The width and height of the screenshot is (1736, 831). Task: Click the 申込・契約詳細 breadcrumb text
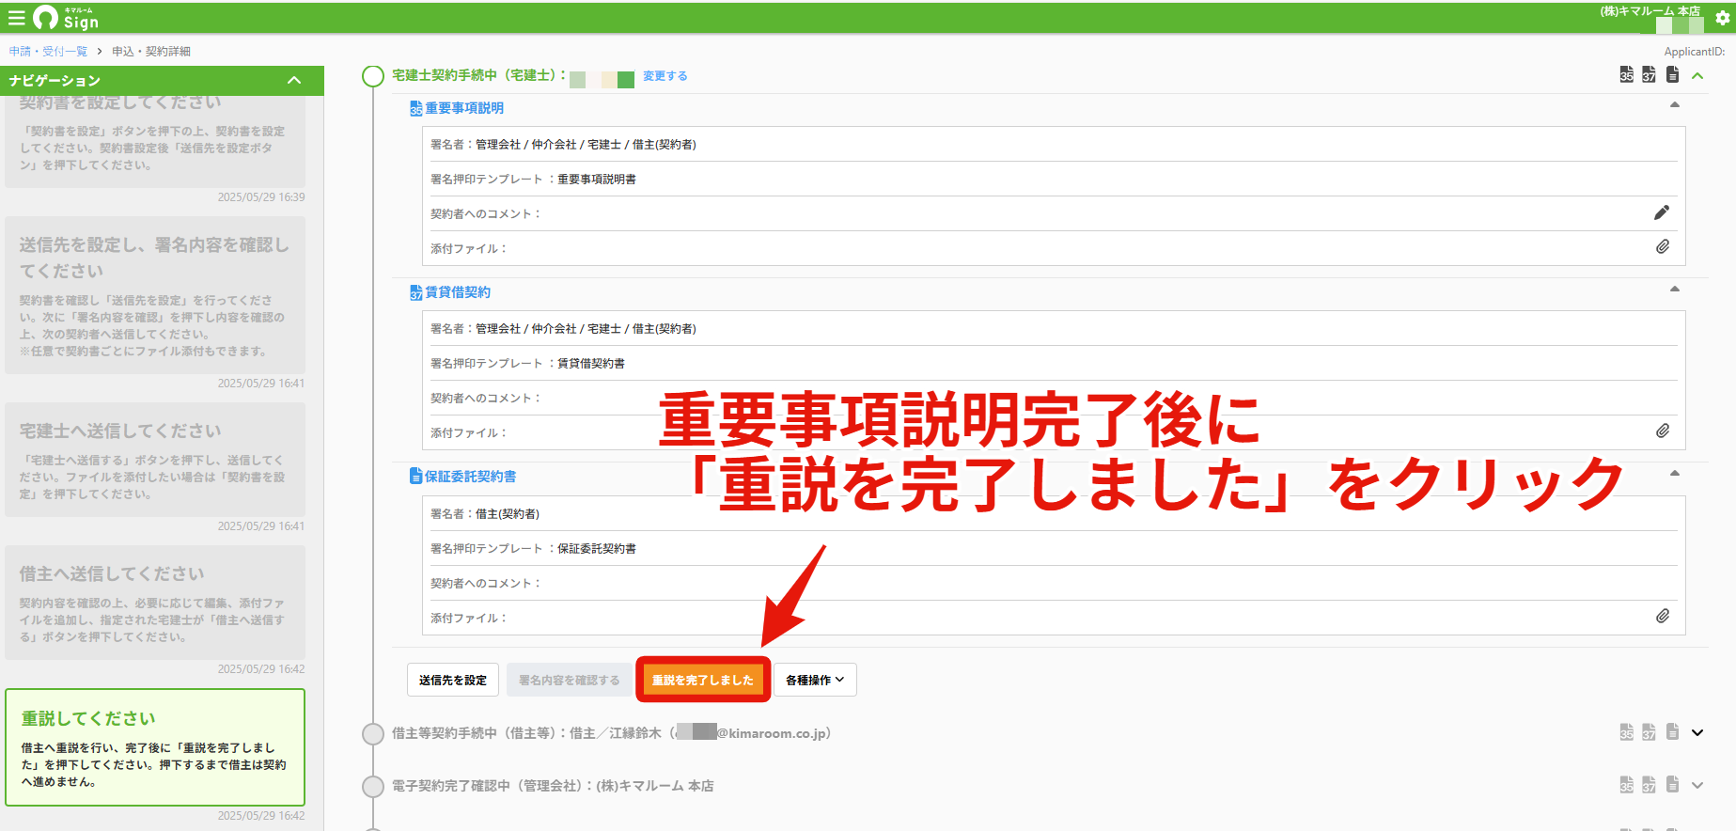click(x=151, y=52)
